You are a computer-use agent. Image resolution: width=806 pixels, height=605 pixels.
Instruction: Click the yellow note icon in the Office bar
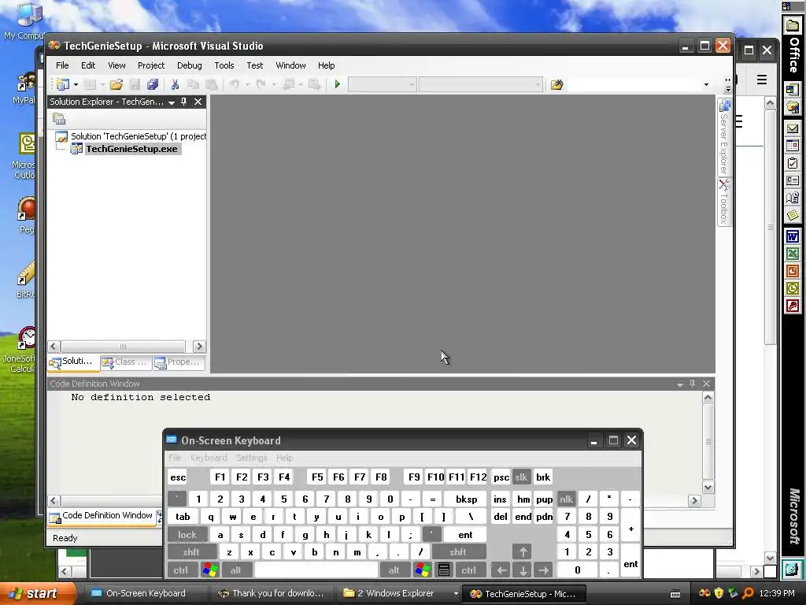792,215
